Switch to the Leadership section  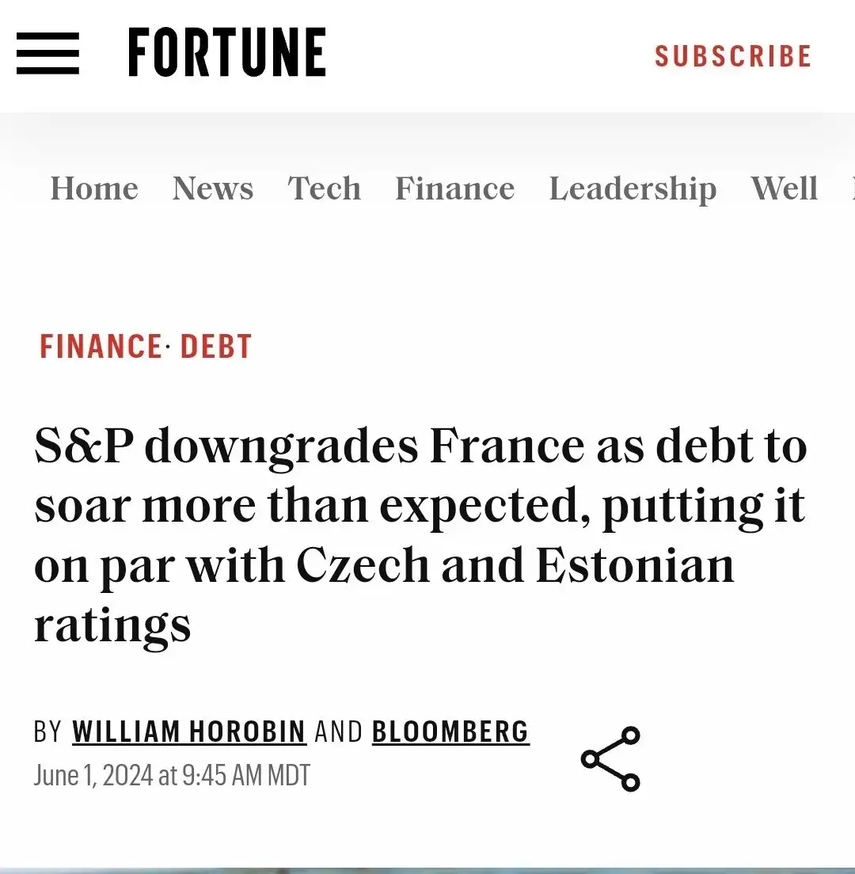[x=633, y=189]
